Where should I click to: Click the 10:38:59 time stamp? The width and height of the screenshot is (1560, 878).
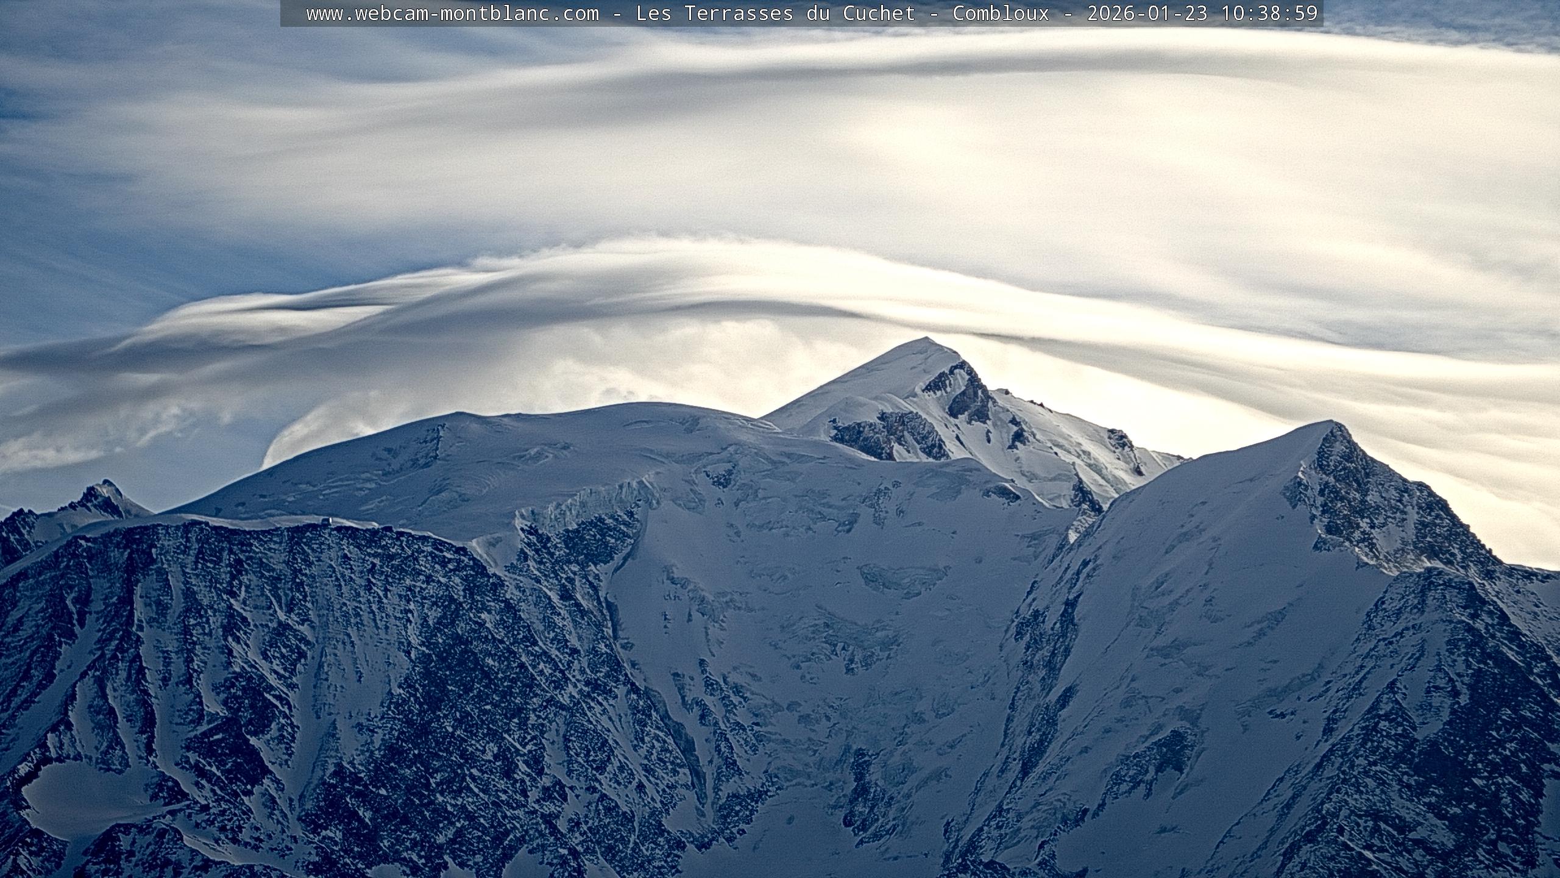click(x=1270, y=13)
